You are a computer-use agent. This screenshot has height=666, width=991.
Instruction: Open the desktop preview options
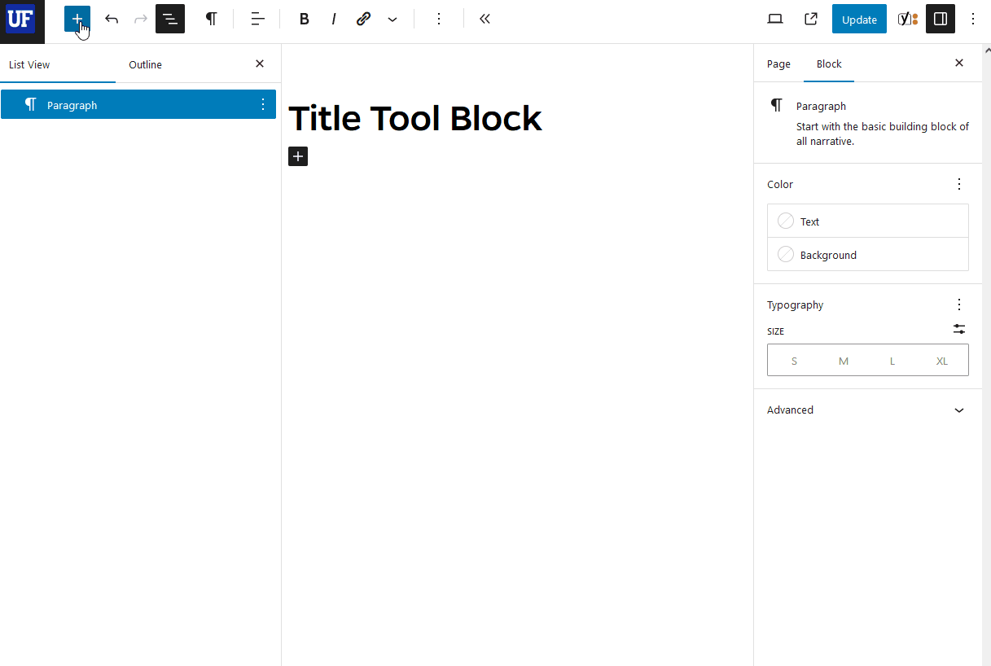[x=774, y=19]
